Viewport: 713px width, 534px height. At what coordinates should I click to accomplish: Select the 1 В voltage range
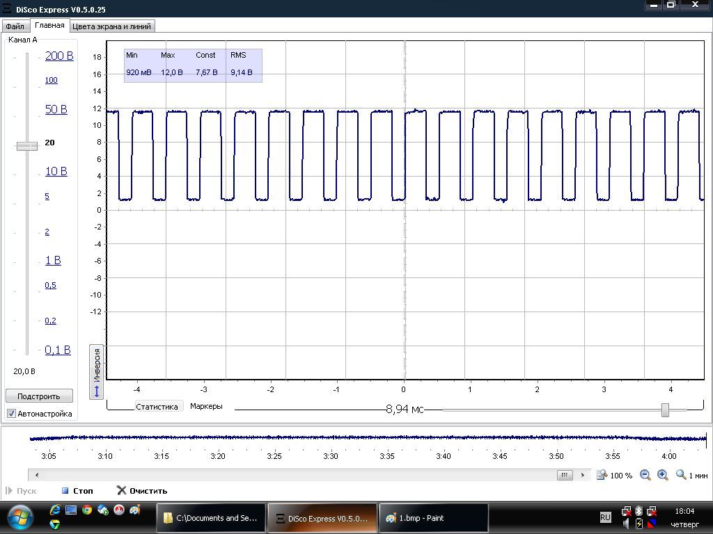click(53, 260)
